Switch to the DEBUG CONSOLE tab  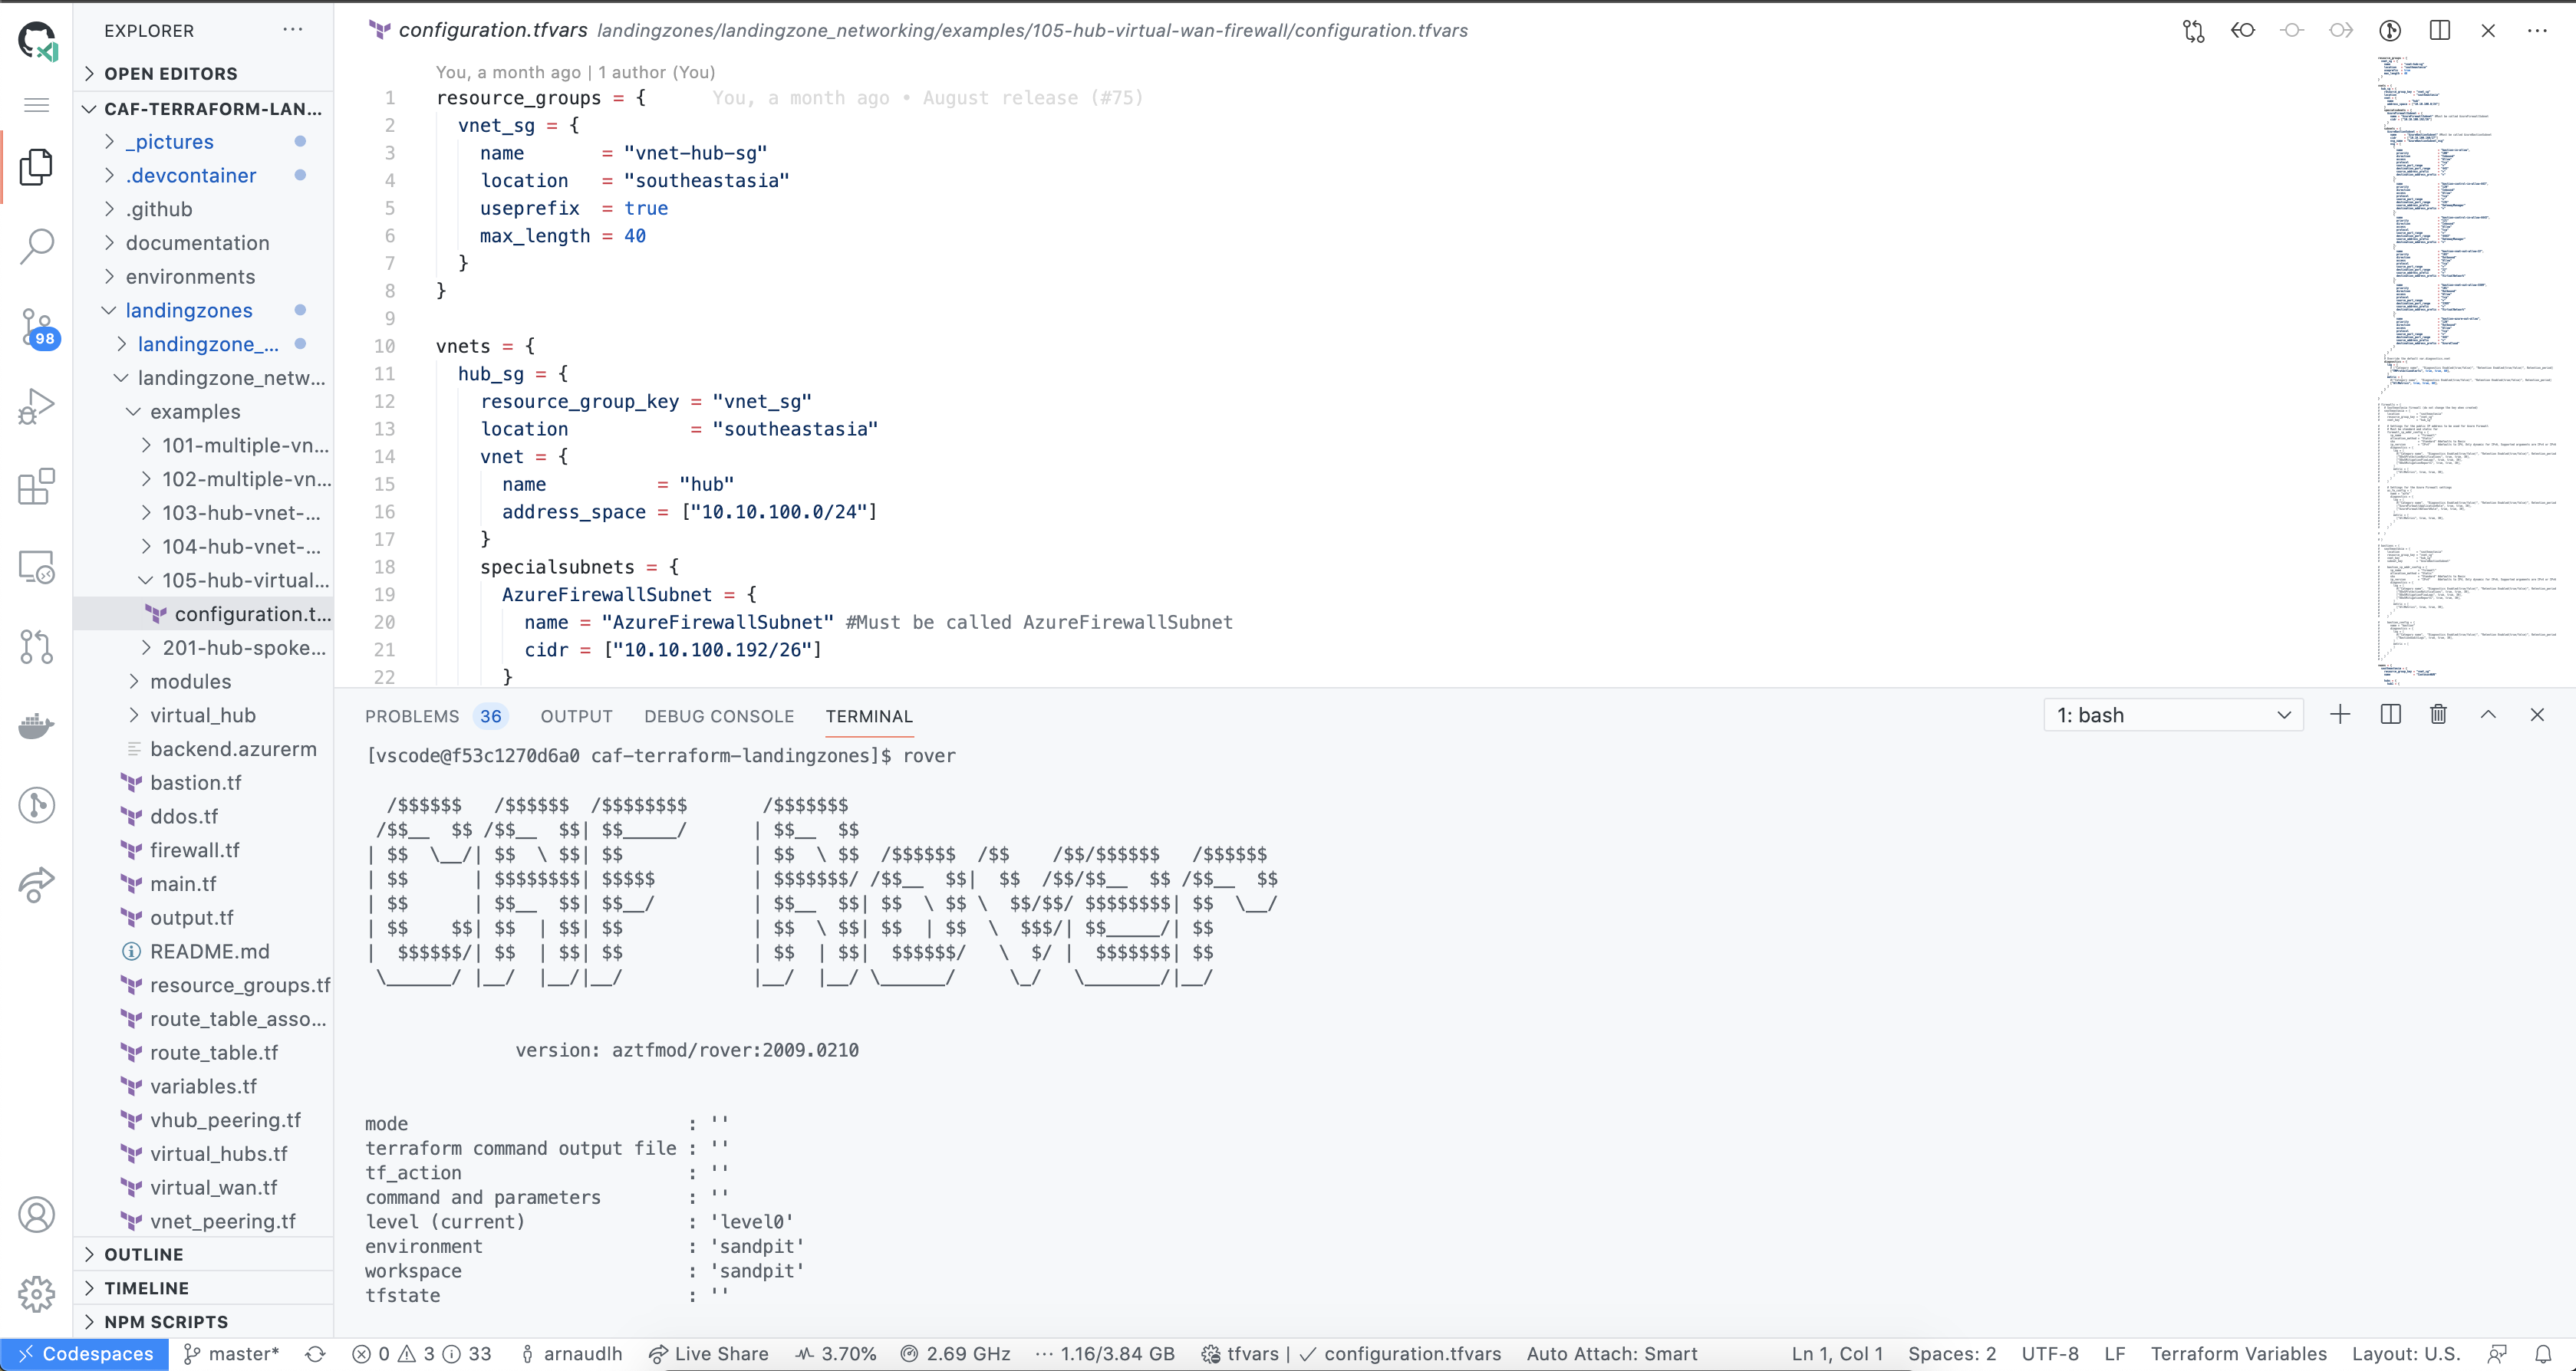719,716
